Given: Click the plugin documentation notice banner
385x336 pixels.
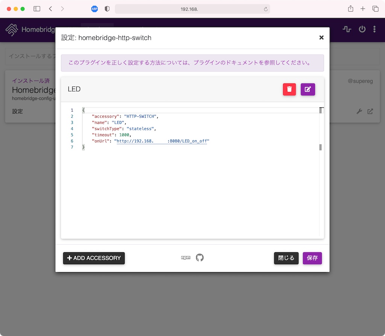Looking at the screenshot, I should tap(192, 63).
